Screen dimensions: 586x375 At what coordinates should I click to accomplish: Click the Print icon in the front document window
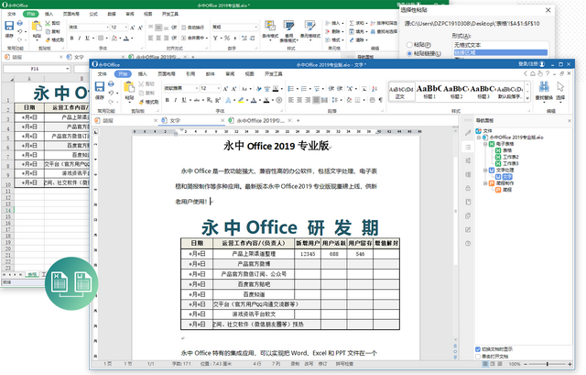pos(111,83)
